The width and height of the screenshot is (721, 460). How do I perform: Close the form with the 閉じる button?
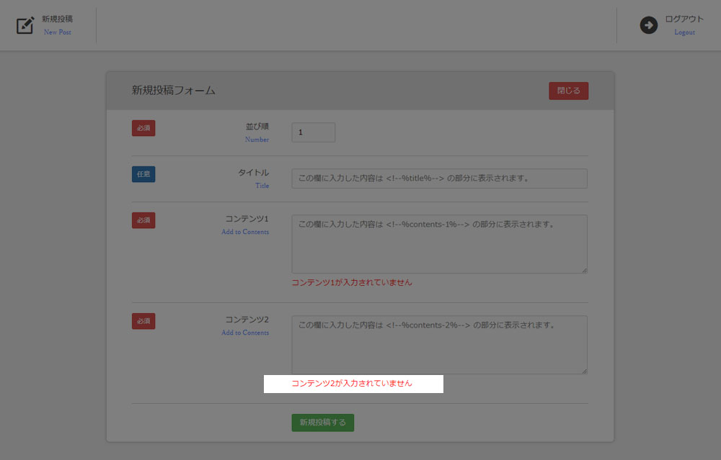[x=568, y=91]
